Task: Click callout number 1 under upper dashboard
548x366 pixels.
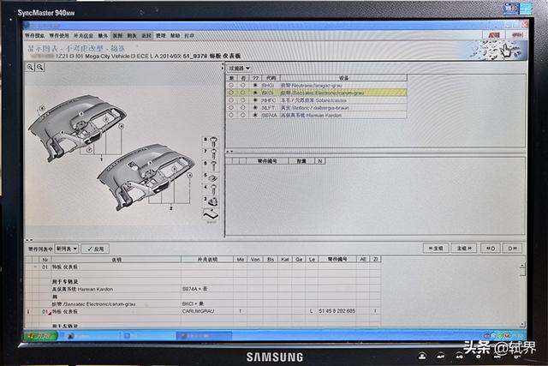Action: click(x=102, y=159)
